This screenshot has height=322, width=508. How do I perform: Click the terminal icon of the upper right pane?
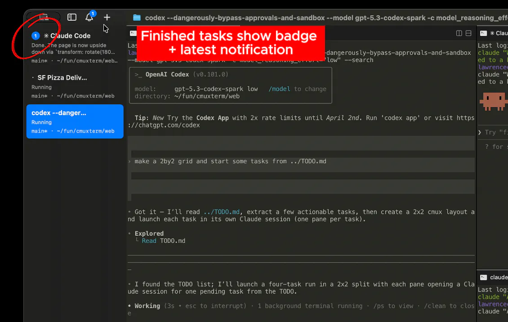[x=483, y=33]
